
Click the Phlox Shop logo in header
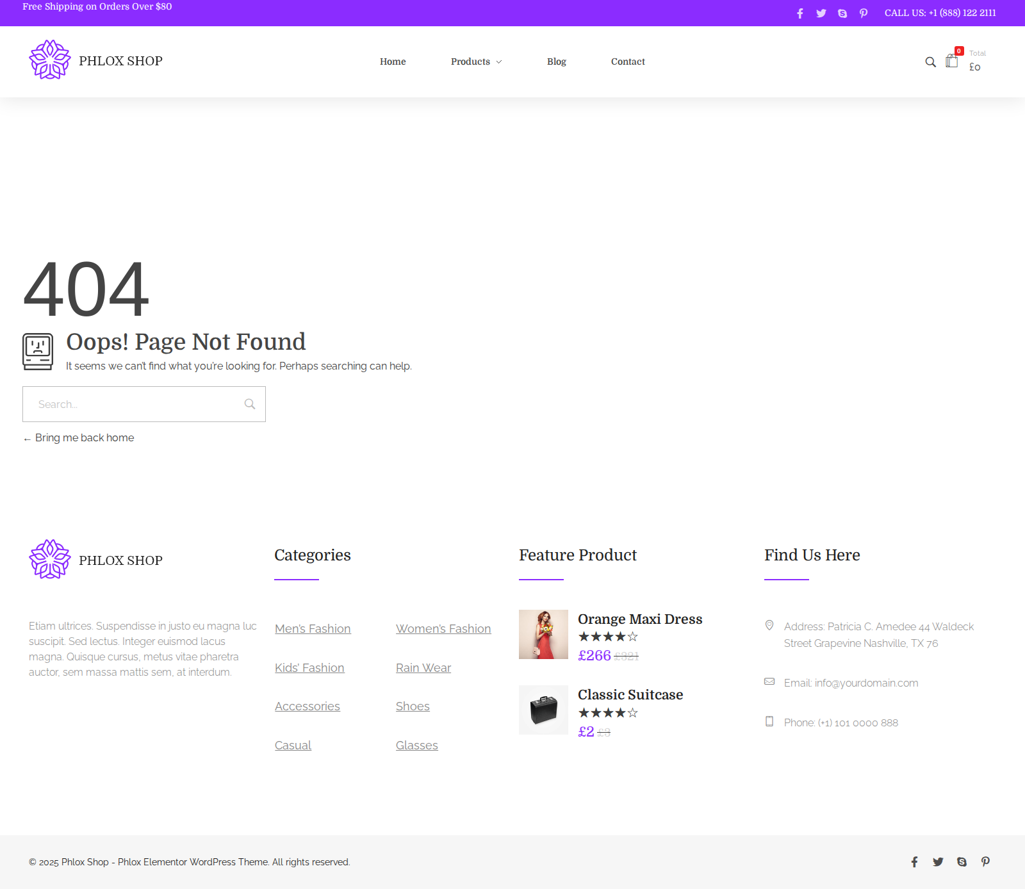click(96, 60)
